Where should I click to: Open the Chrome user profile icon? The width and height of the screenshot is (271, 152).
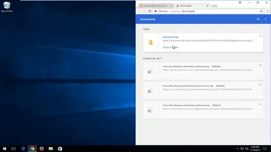(x=240, y=3)
